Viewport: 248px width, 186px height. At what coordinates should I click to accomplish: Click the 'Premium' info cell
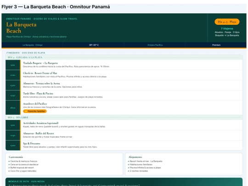[216, 45]
